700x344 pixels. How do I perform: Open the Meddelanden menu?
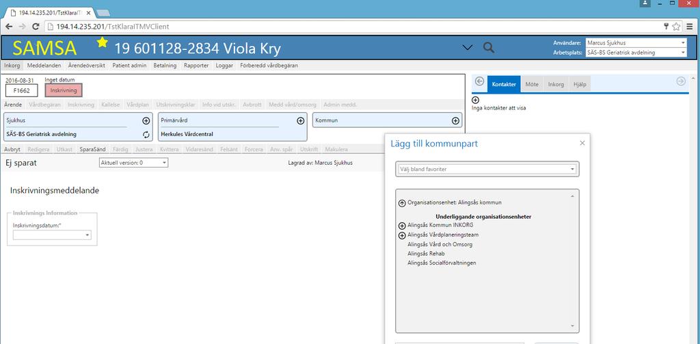(x=44, y=65)
